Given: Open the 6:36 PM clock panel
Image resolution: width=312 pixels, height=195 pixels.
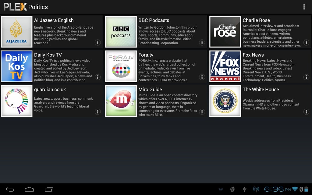Looking at the screenshot, I should [277, 189].
